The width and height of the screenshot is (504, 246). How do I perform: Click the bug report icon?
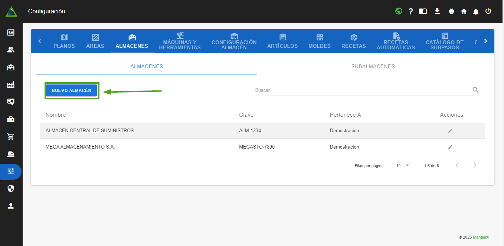[x=451, y=11]
